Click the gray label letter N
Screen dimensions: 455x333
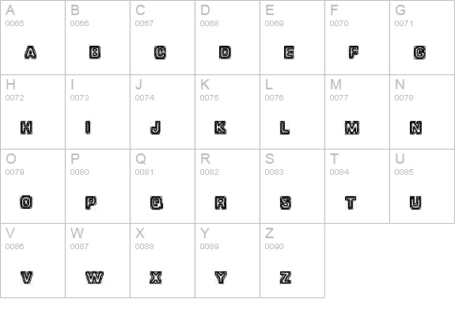[400, 85]
